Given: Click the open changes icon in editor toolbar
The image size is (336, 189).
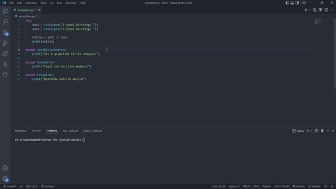Looking at the screenshot, I should tap(315, 10).
